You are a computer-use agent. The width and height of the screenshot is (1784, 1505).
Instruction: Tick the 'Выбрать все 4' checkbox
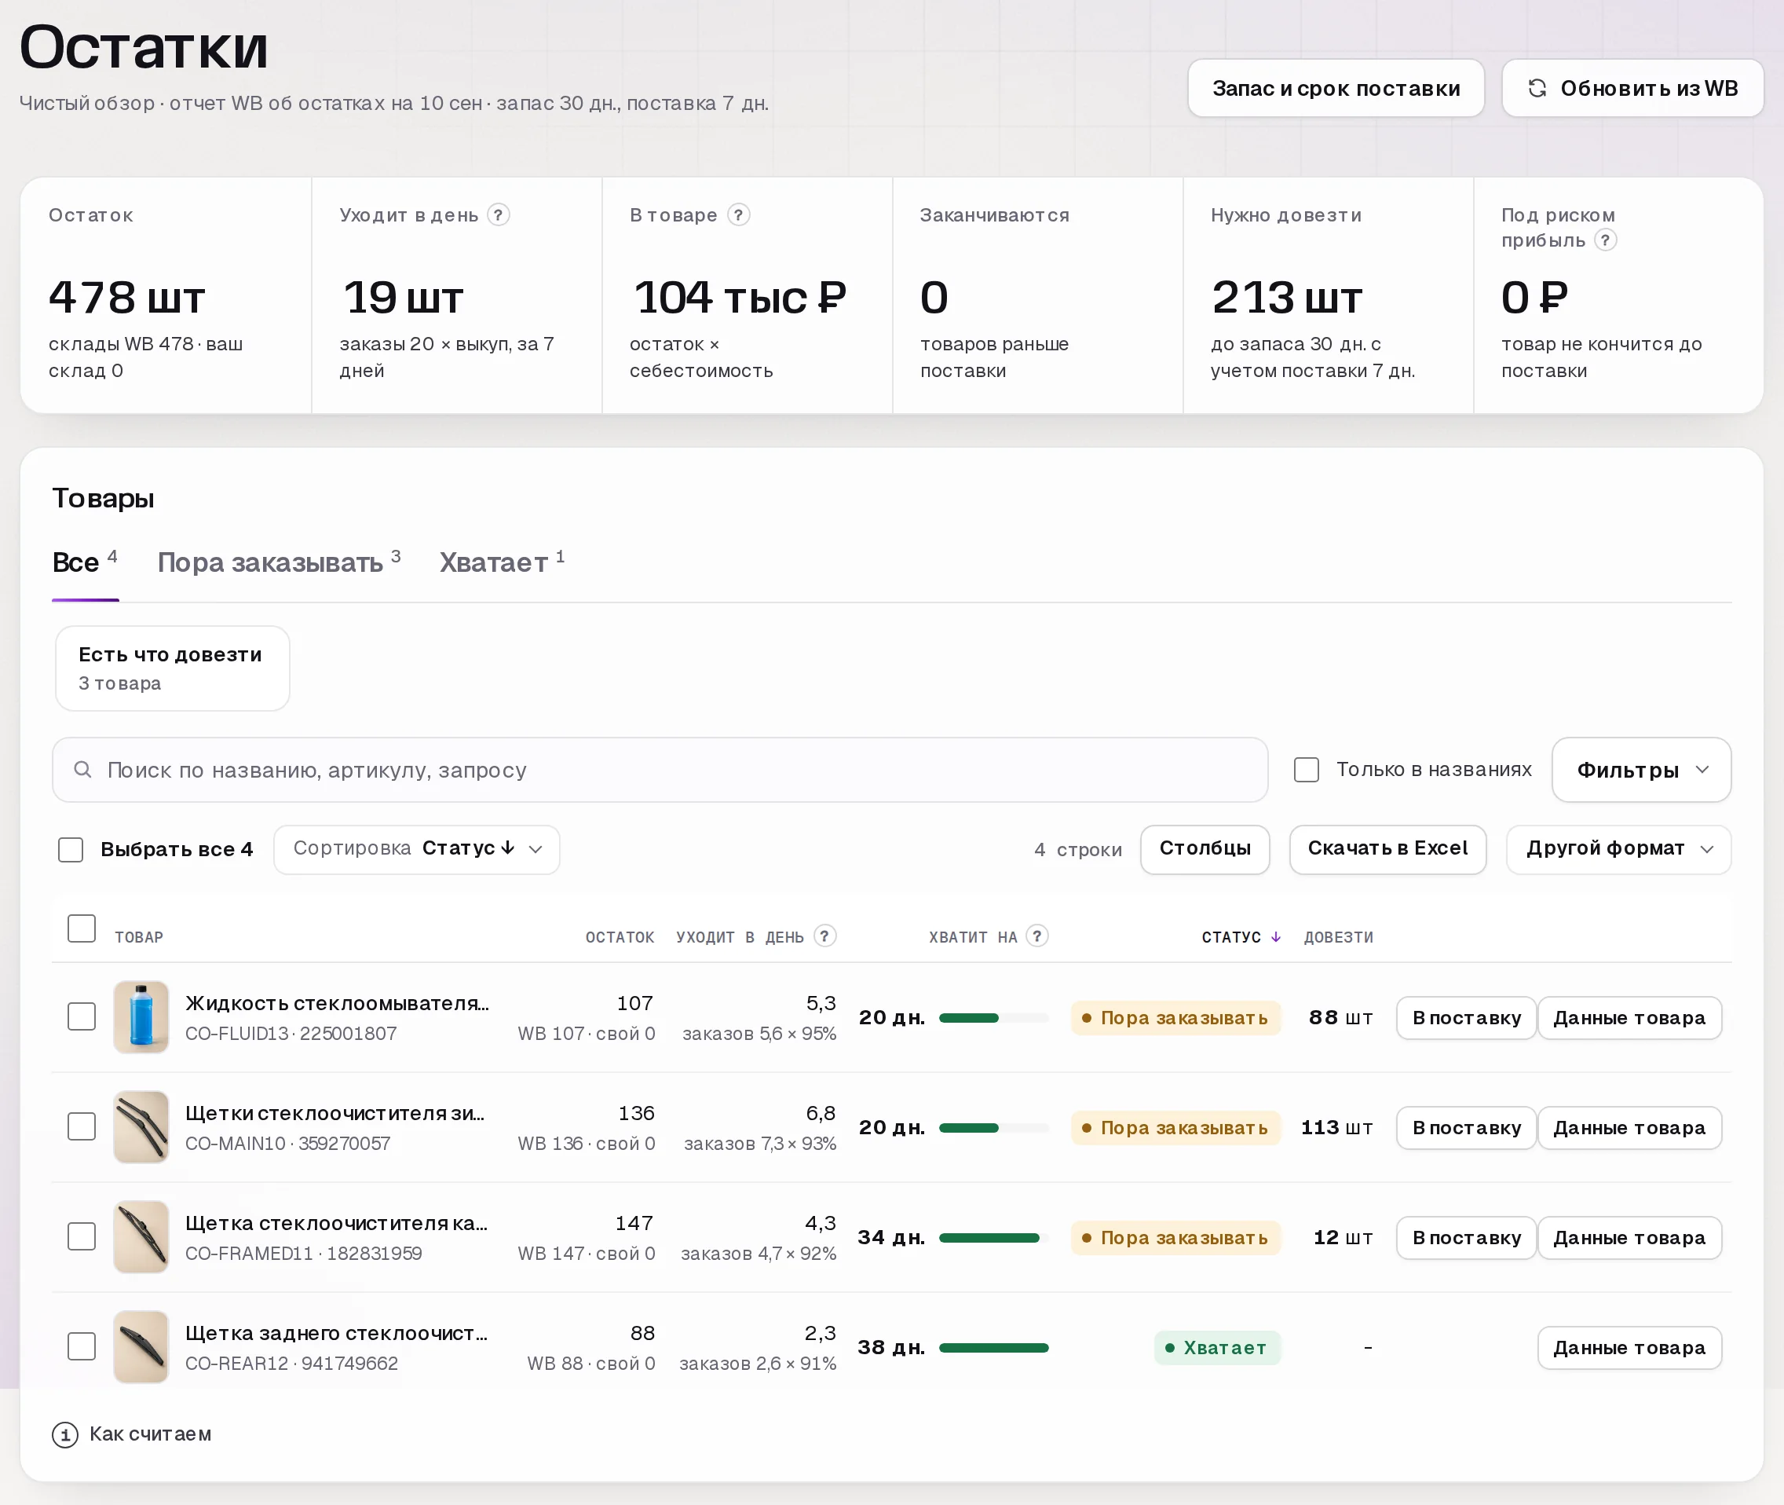click(x=71, y=850)
